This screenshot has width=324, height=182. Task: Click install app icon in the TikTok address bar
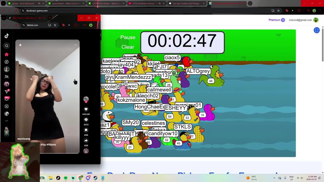tap(49, 25)
